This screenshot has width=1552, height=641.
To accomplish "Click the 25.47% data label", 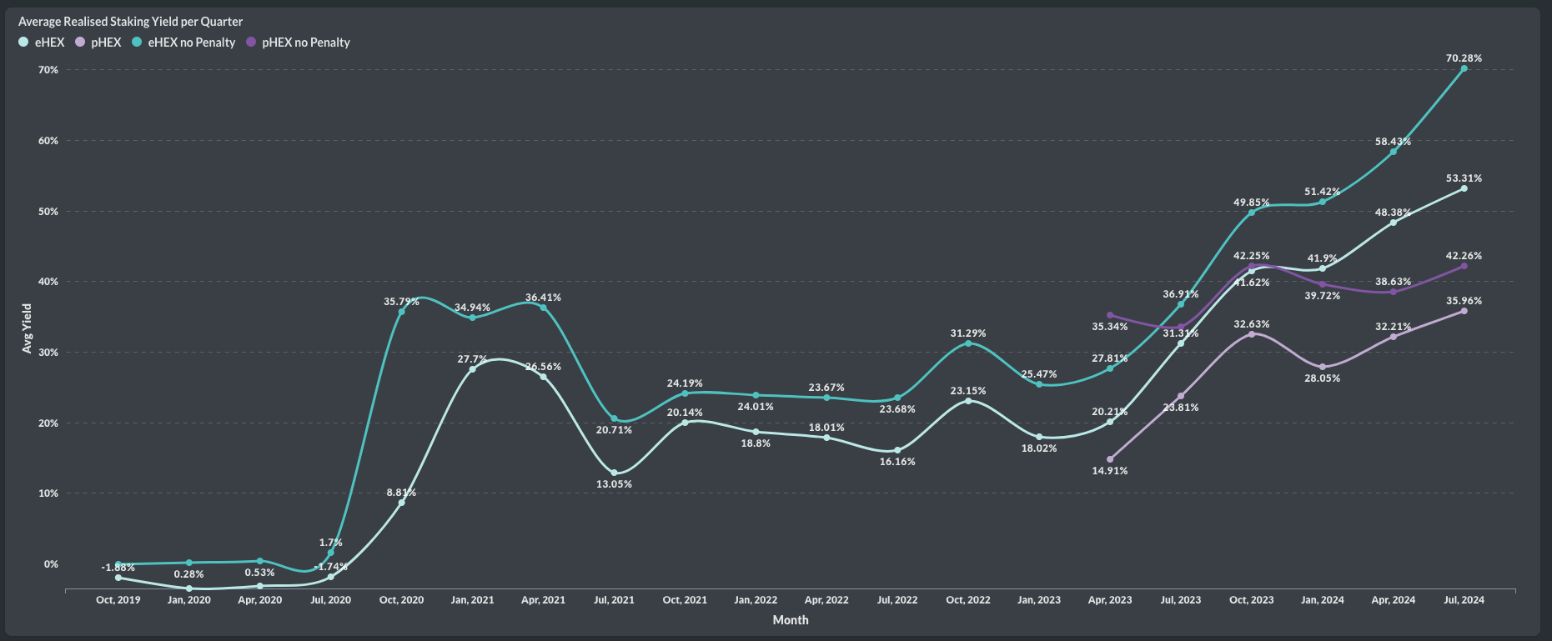I will [x=1039, y=374].
